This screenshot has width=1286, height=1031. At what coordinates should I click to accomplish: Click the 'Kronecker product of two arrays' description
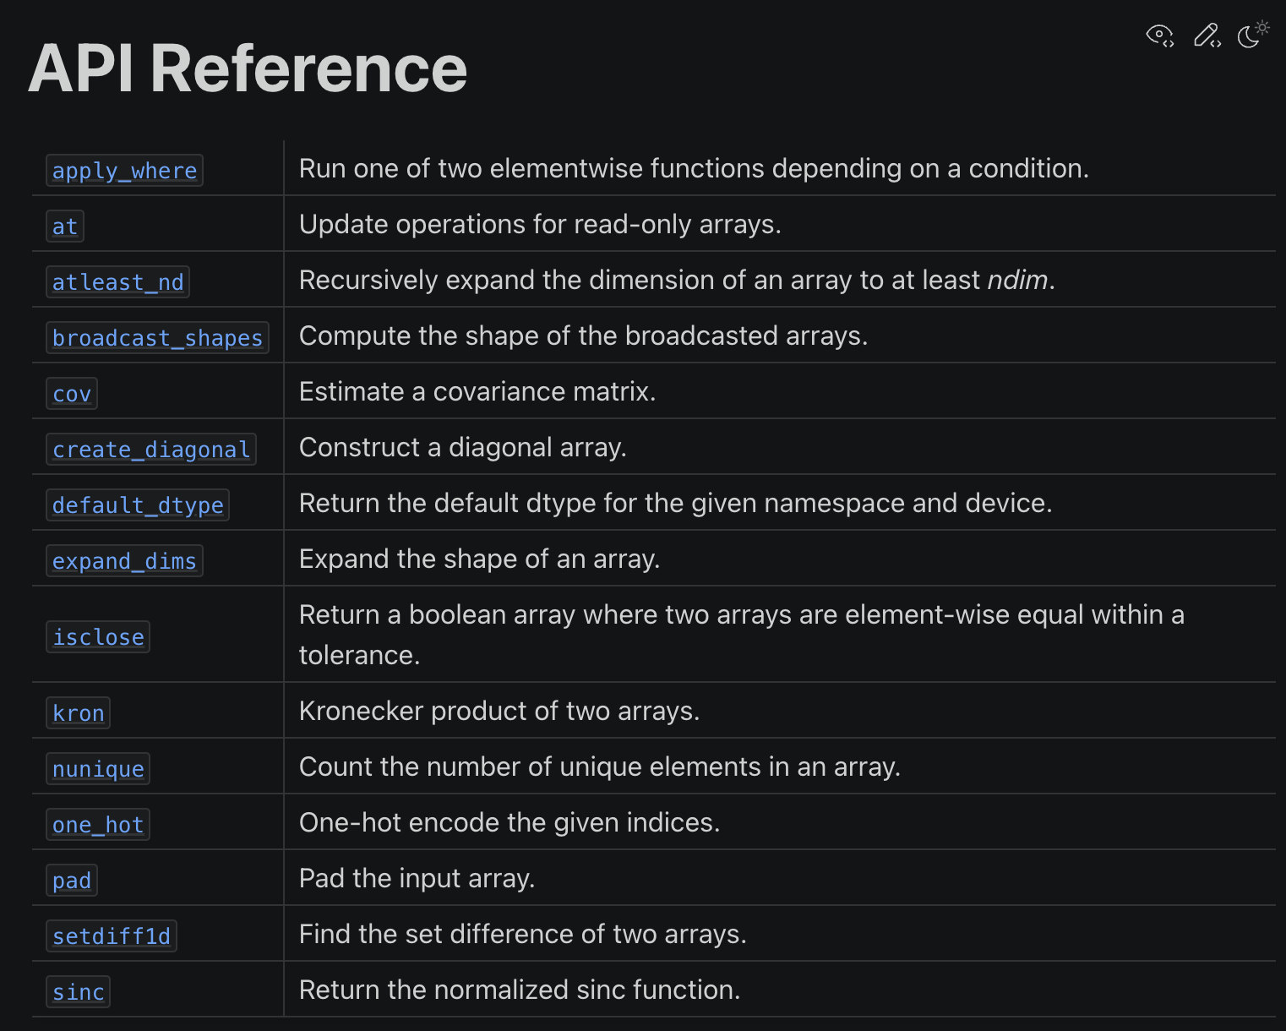pos(499,712)
